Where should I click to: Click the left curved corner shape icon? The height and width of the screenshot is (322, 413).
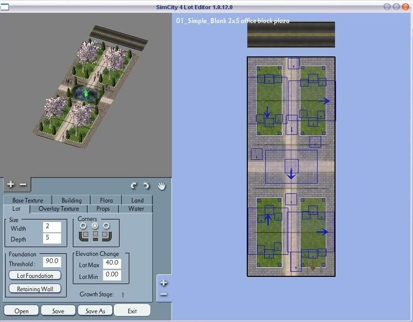[x=84, y=236]
